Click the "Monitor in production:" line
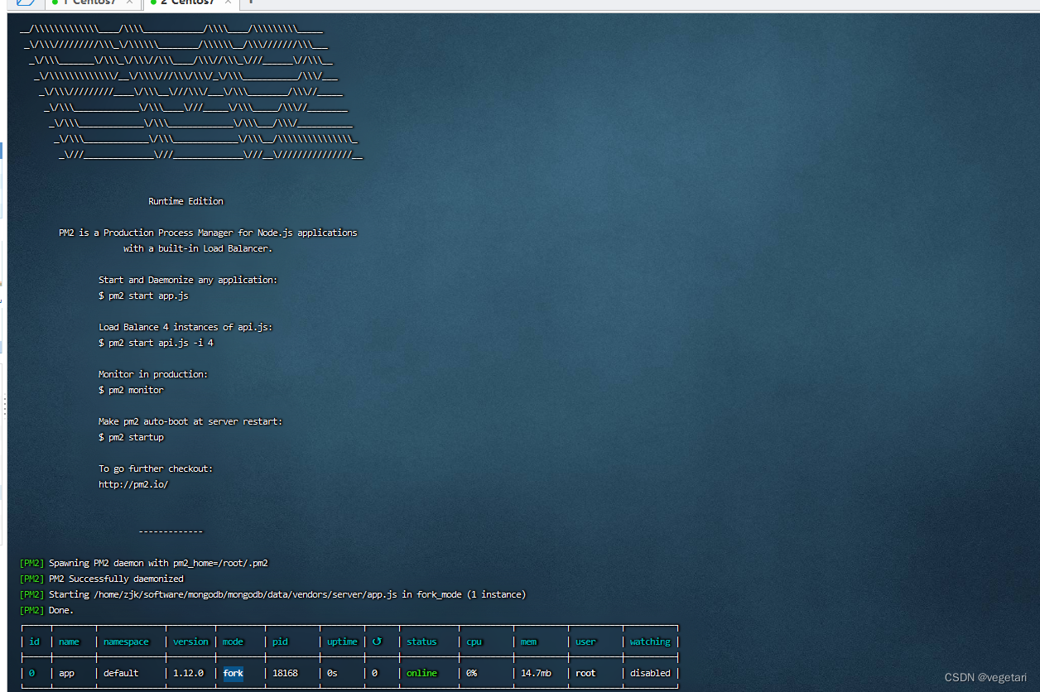Screen dimensions: 1040x692 (153, 374)
